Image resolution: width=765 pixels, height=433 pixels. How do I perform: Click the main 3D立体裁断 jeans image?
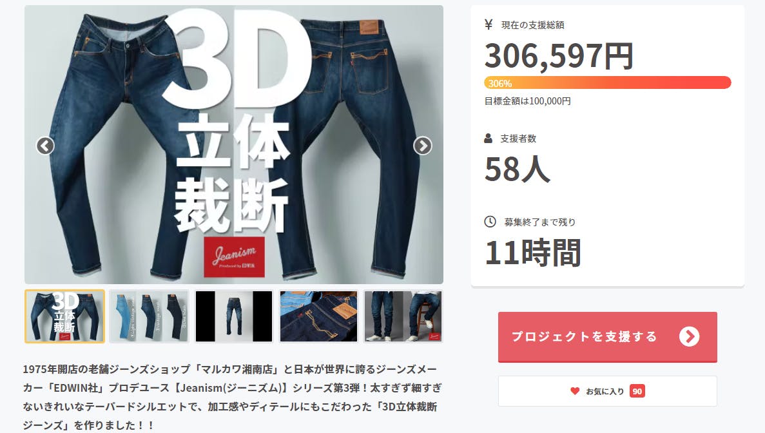(234, 145)
